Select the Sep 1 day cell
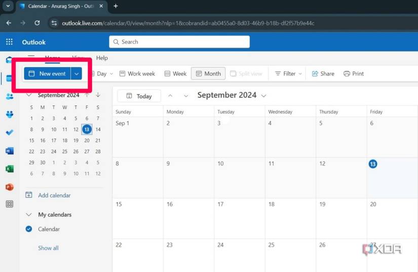 tap(138, 137)
